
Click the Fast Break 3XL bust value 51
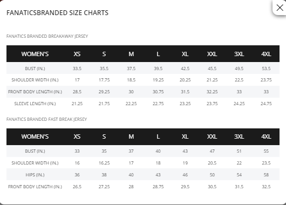tap(239, 151)
